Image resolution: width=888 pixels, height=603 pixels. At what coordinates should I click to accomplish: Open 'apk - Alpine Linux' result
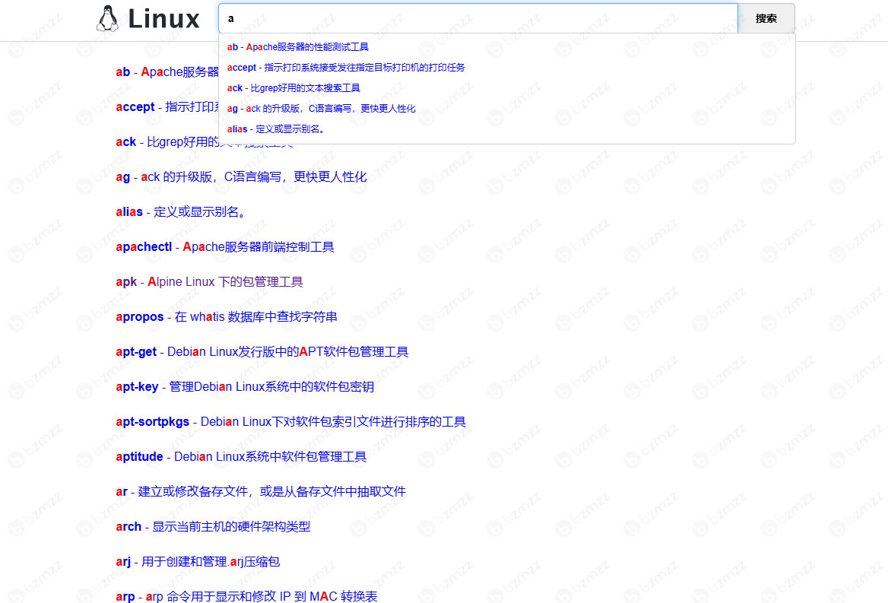(x=210, y=282)
